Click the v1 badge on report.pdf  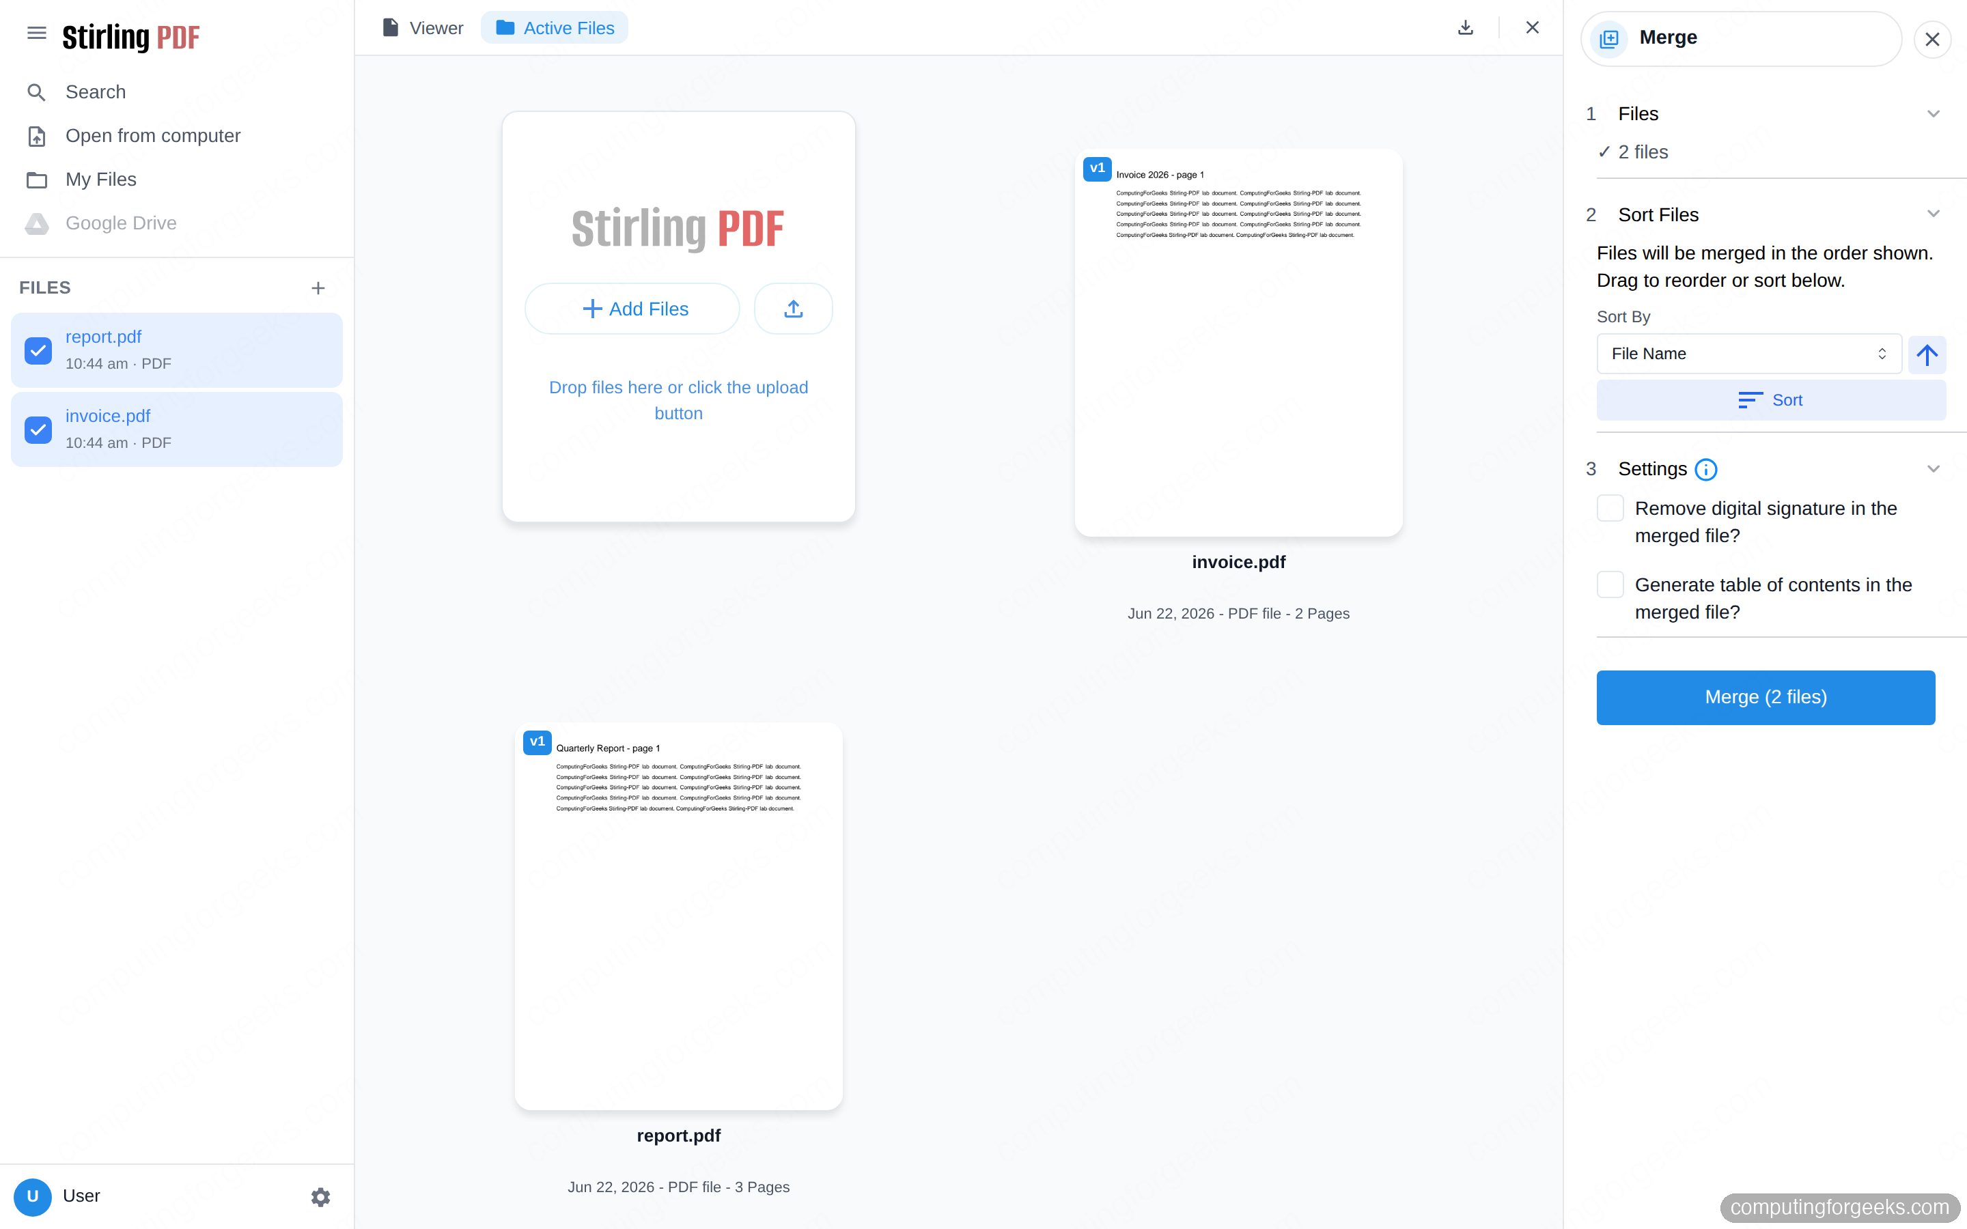(x=538, y=742)
